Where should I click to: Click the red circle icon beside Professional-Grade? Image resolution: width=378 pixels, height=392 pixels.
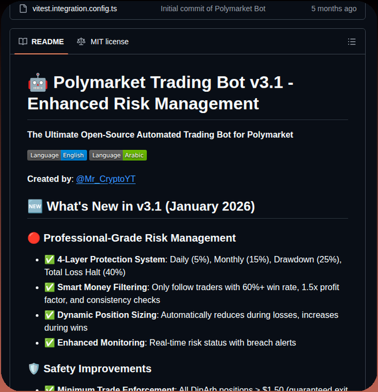click(34, 238)
